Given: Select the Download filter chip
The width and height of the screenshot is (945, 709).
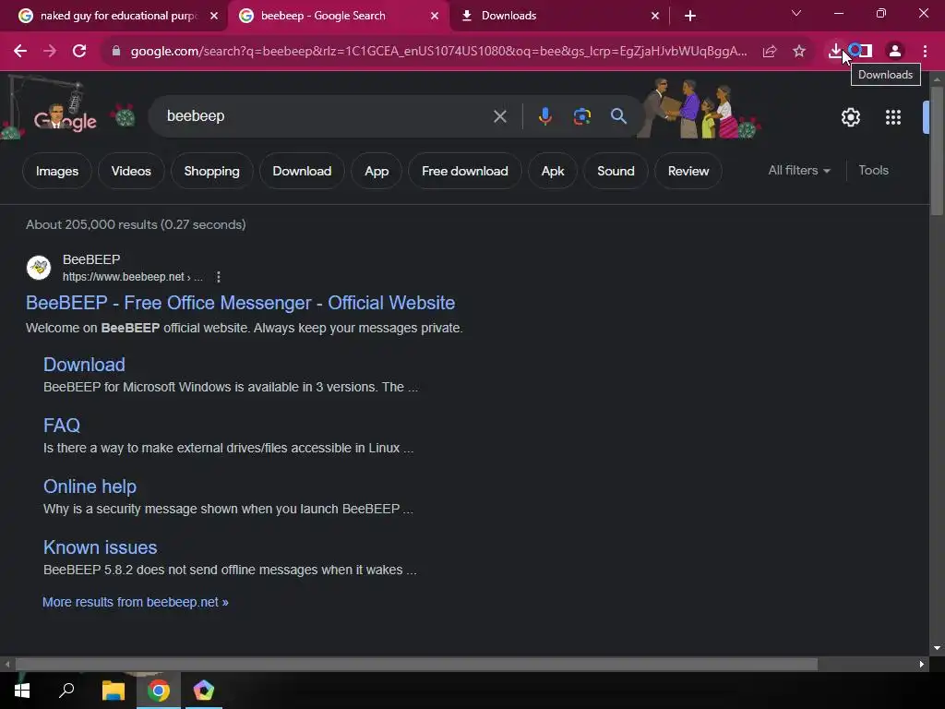Looking at the screenshot, I should [x=302, y=171].
